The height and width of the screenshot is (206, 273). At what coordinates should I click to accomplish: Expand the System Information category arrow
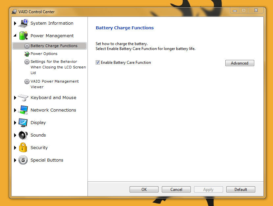(x=15, y=23)
